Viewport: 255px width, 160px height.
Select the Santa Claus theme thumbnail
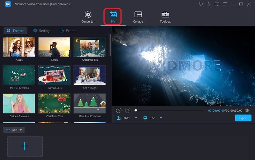coord(54,75)
